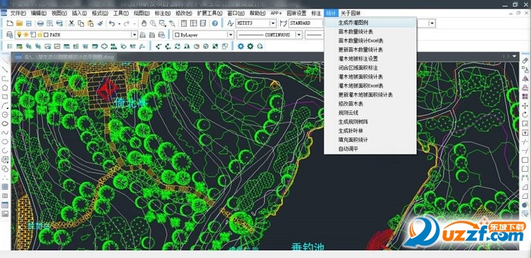Image resolution: width=531 pixels, height=258 pixels.
Task: Select the Erase tool in right toolbar
Action: tap(525, 61)
